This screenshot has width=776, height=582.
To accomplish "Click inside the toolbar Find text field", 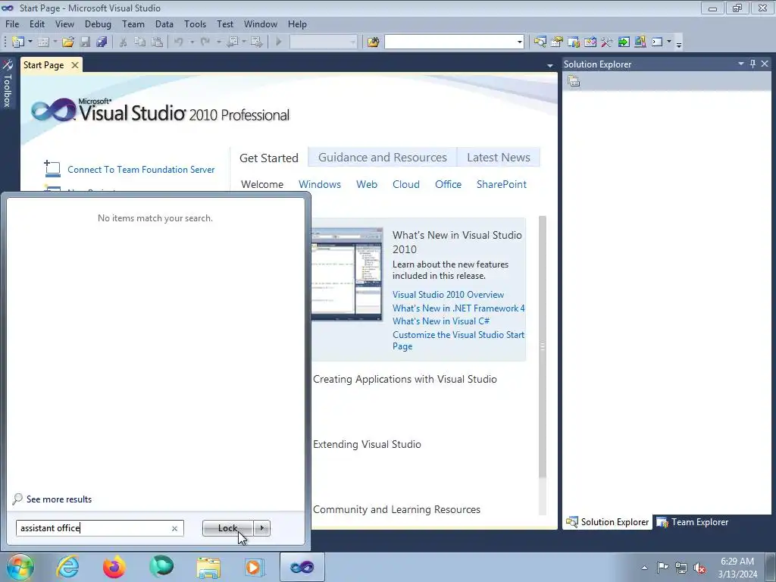I will click(x=450, y=42).
